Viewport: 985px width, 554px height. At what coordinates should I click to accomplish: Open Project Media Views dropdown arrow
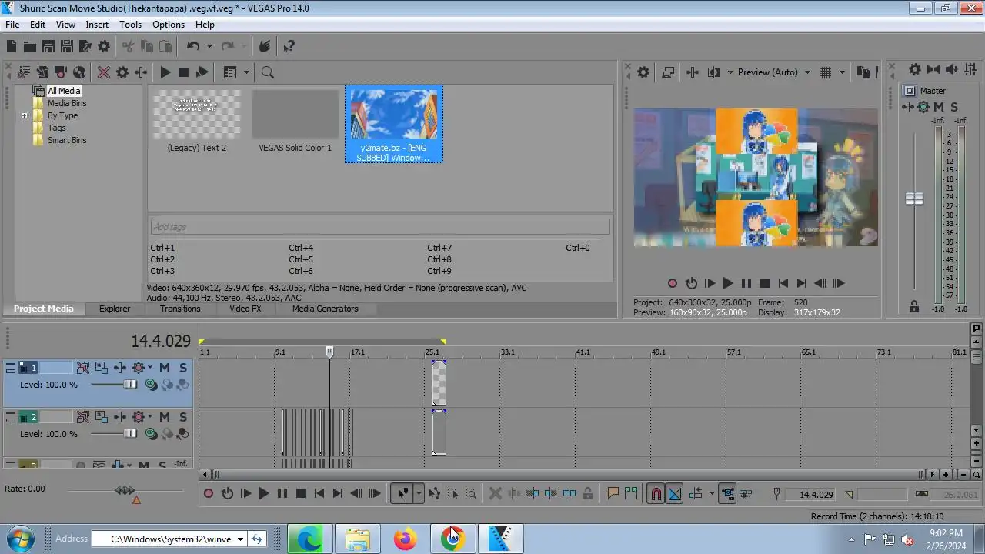(246, 72)
